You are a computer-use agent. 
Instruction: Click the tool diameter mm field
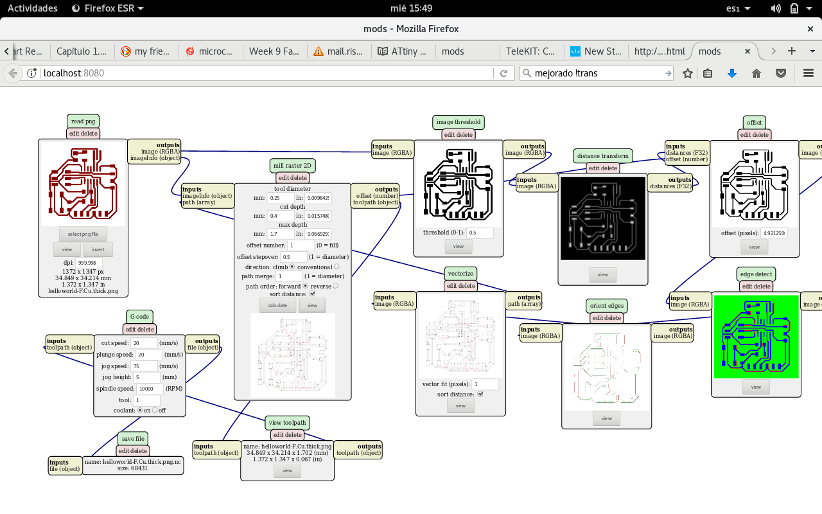point(281,198)
